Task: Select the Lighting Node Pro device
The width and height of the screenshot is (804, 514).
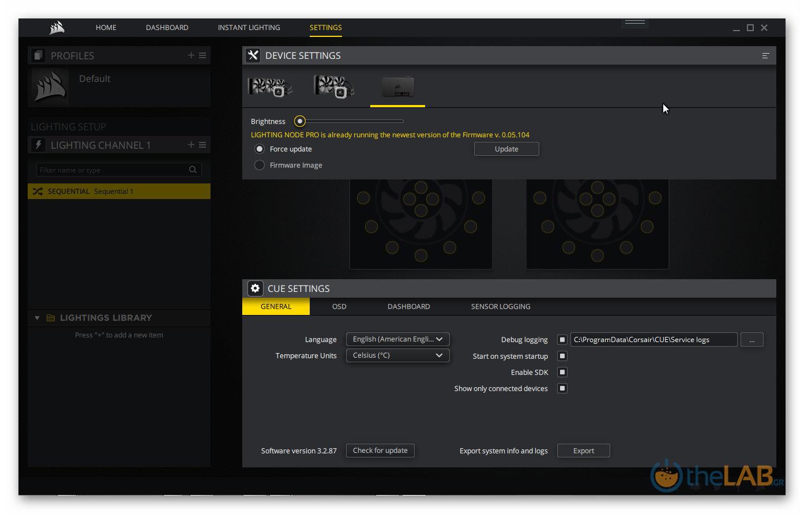Action: click(398, 87)
